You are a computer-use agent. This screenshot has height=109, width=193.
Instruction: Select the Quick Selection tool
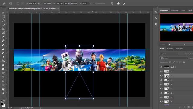click(x=3, y=25)
